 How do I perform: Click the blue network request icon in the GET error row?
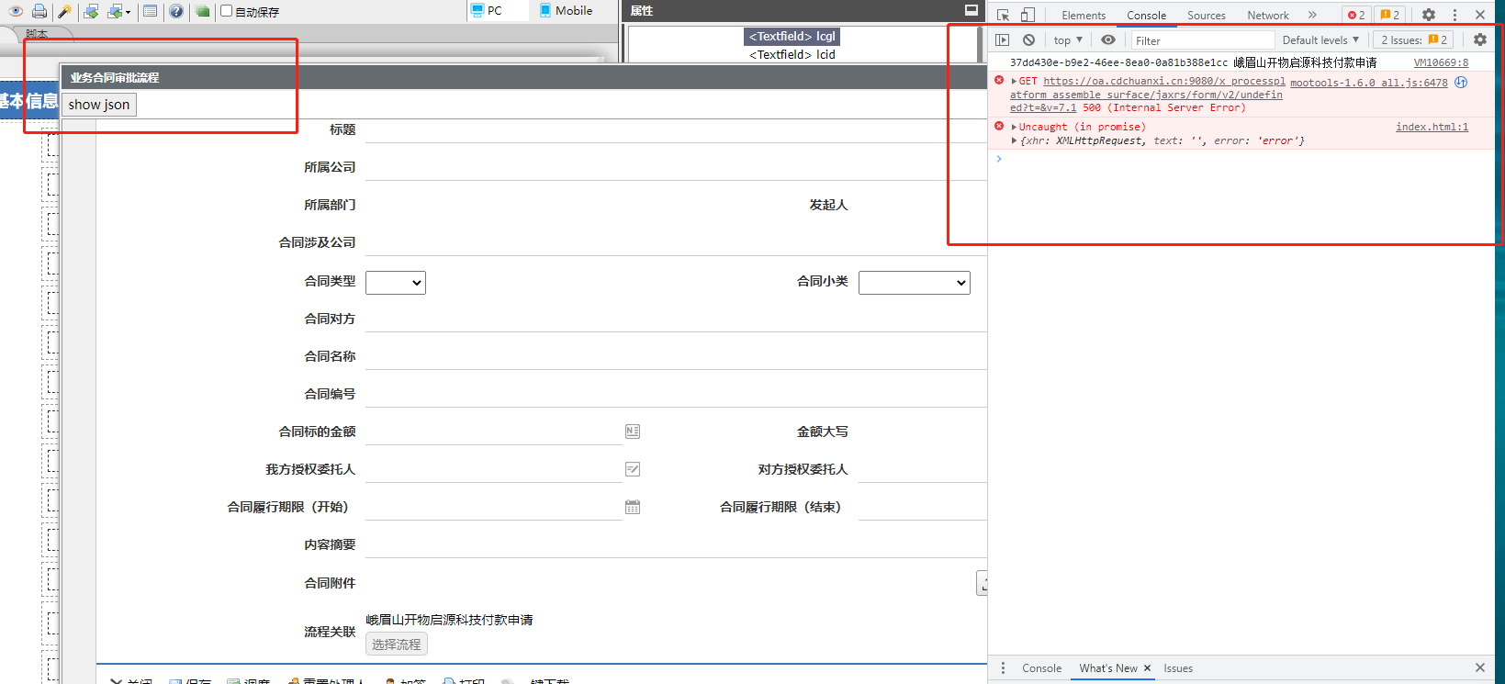[x=1461, y=83]
